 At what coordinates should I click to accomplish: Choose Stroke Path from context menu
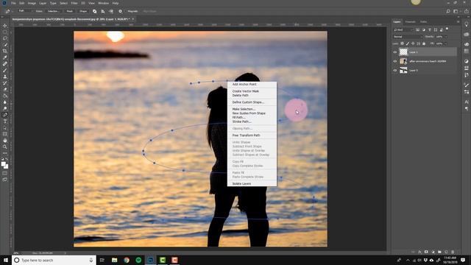click(242, 121)
